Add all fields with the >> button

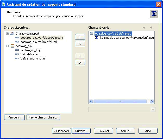click(80, 44)
